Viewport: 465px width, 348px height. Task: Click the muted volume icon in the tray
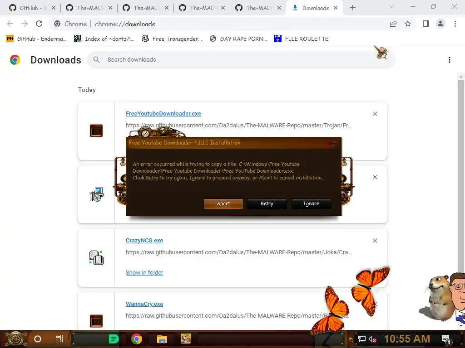[372, 339]
